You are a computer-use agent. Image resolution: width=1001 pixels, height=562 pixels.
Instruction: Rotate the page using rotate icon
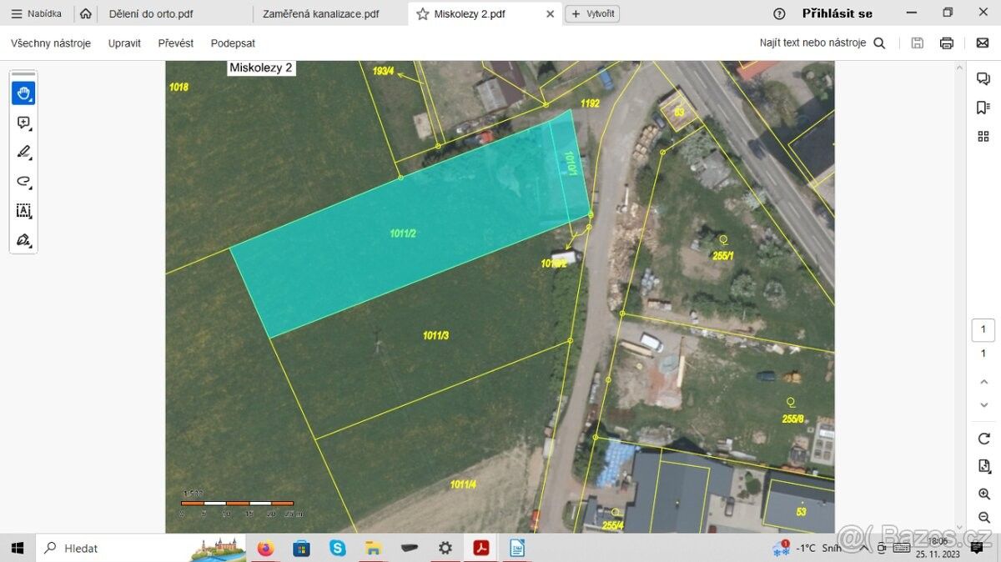click(x=983, y=439)
